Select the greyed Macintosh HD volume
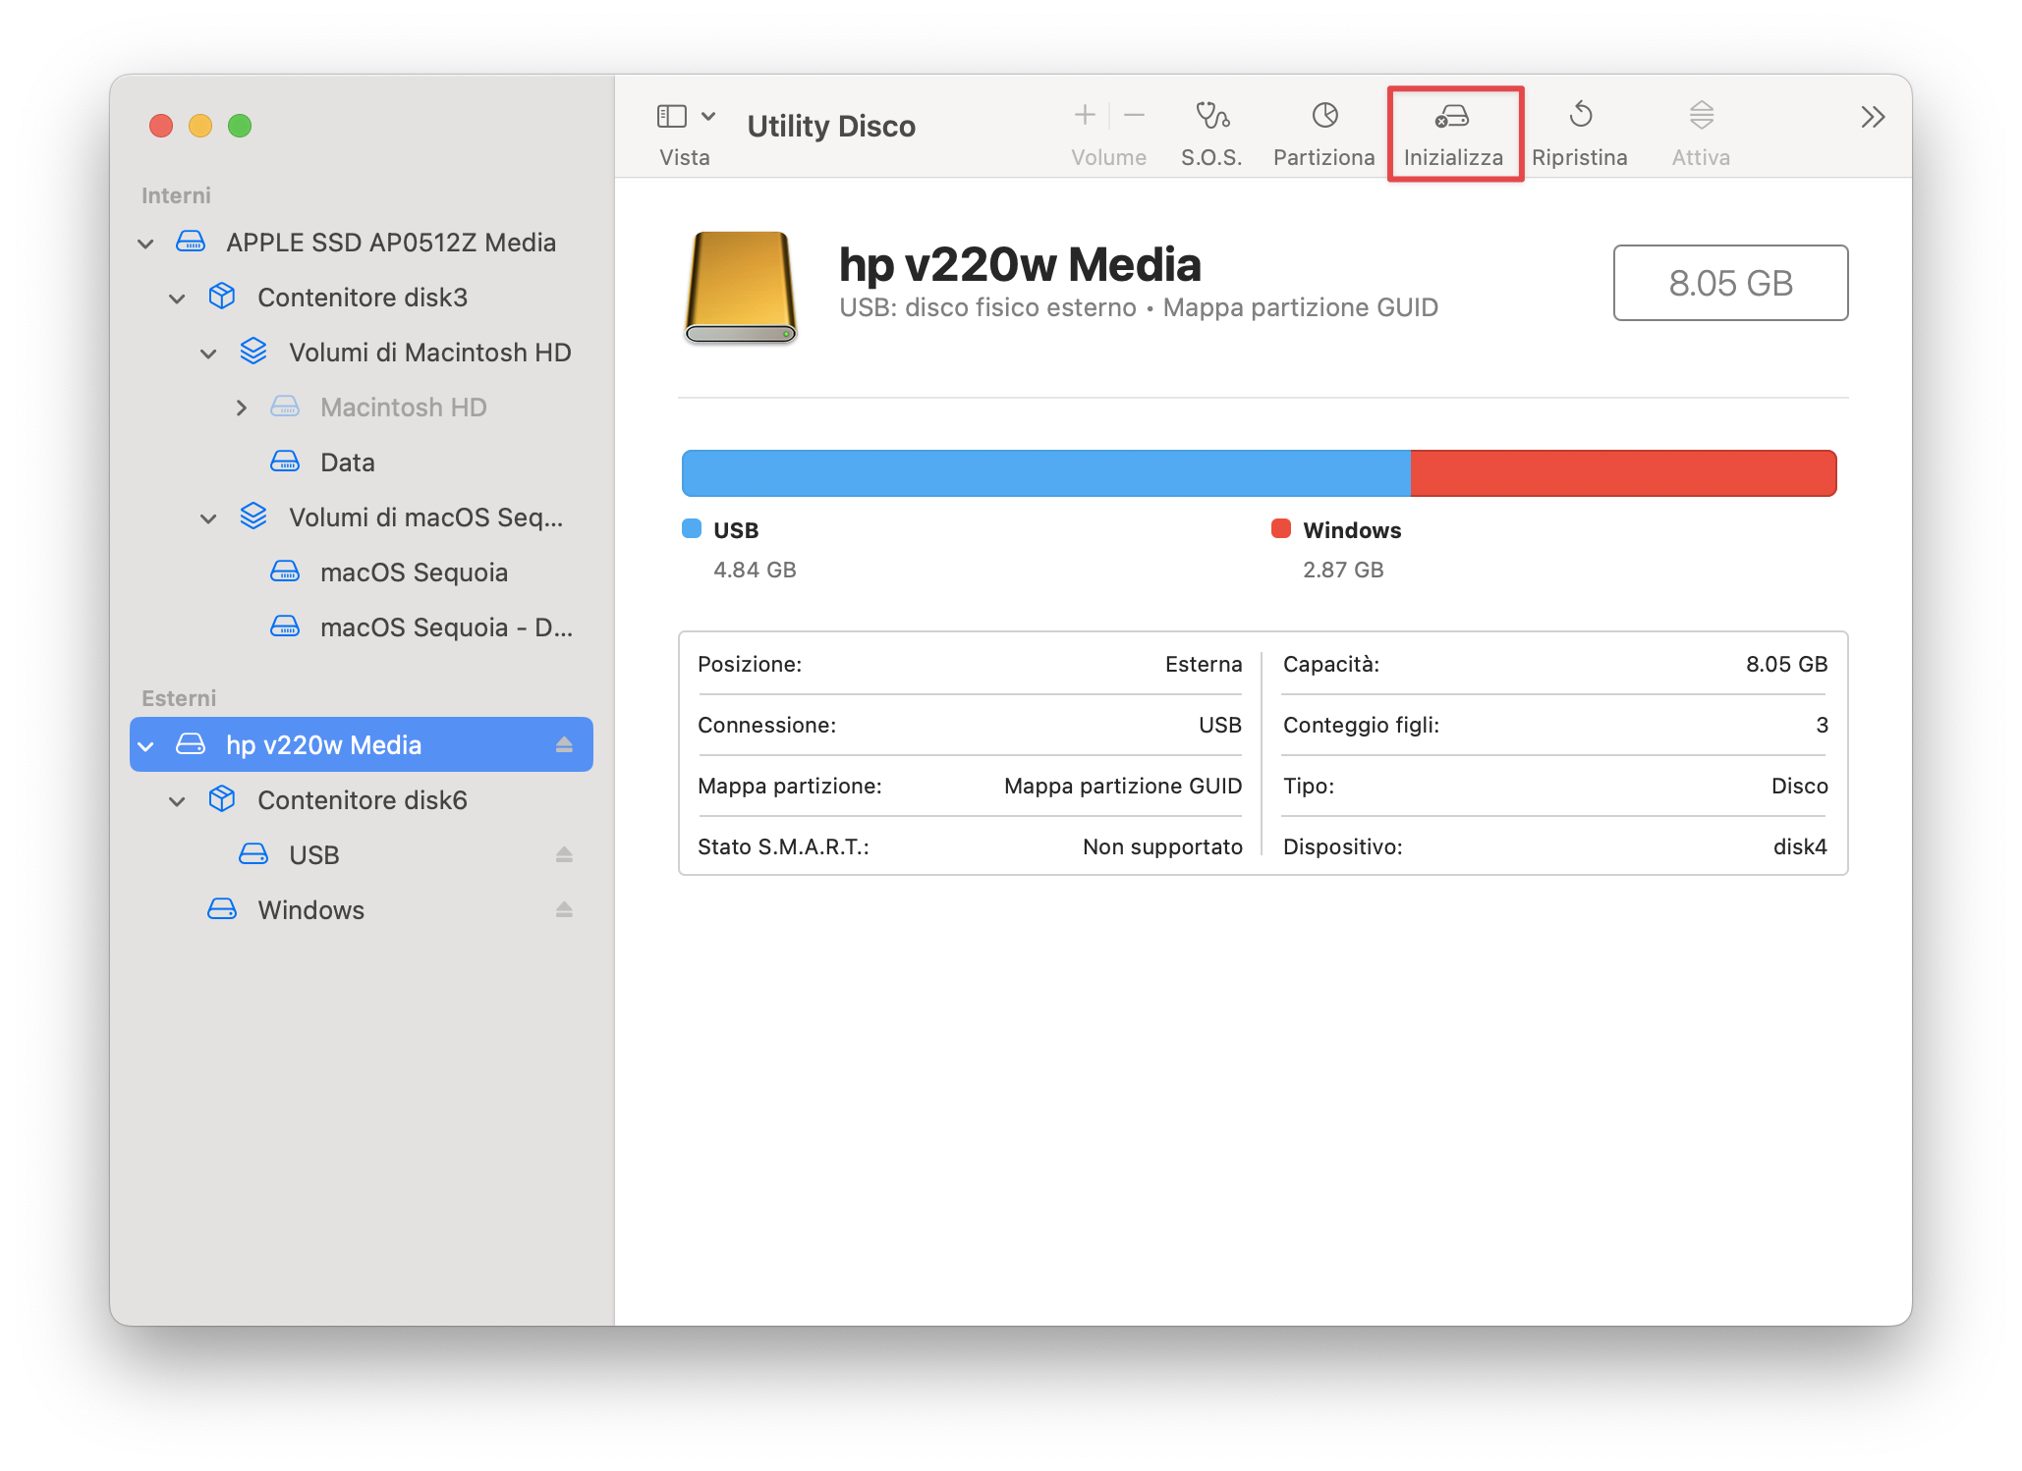 tap(362, 408)
